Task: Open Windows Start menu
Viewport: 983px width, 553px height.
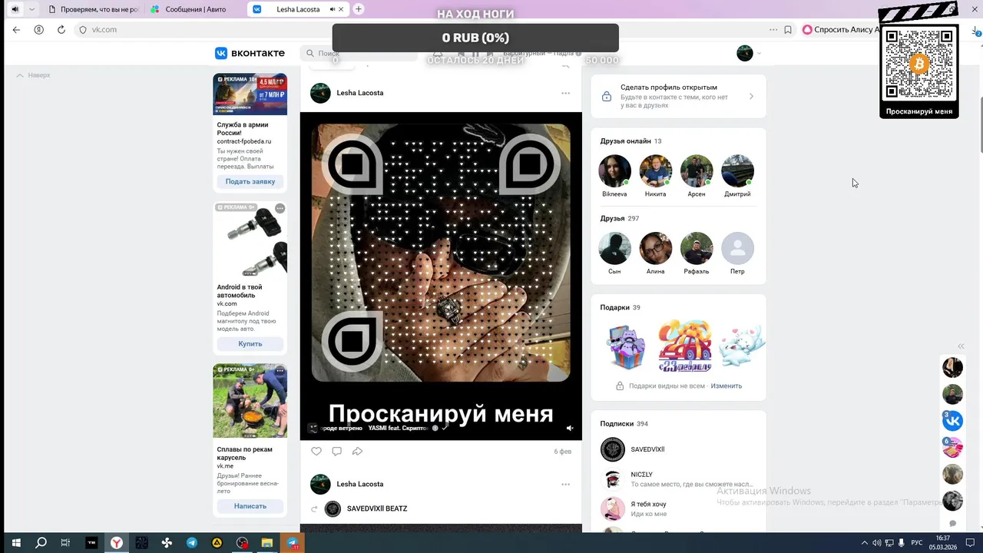Action: point(15,543)
